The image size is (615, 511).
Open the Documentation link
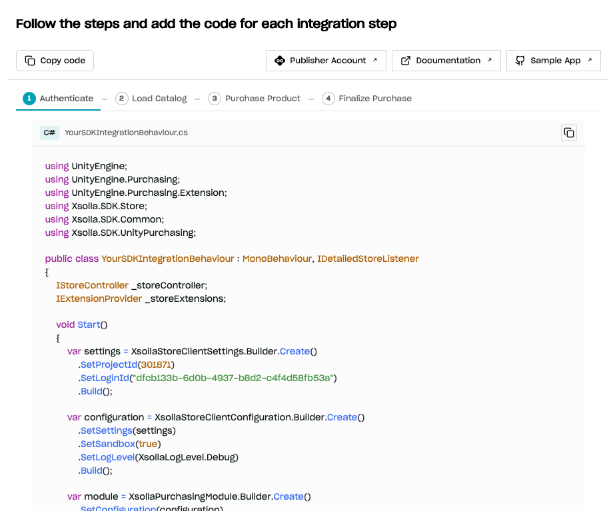(446, 61)
